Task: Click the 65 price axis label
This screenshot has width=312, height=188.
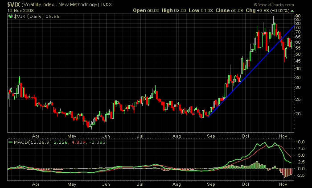Action: pyautogui.click(x=298, y=37)
